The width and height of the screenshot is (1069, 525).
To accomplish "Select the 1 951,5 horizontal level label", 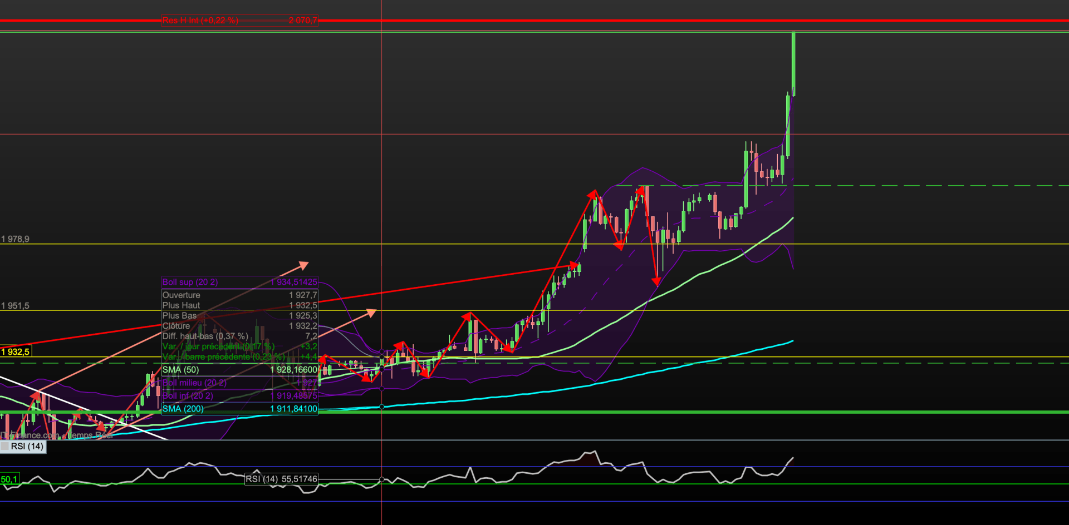I will point(15,306).
